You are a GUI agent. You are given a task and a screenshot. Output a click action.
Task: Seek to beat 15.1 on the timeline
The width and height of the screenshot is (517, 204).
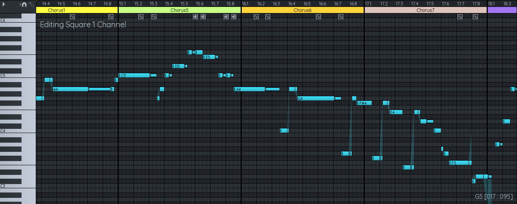click(x=123, y=4)
